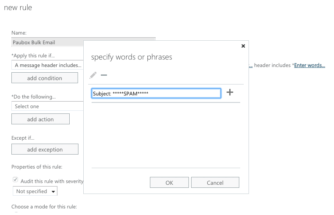Toggle Audit this rule with severity checkbox
Image resolution: width=334 pixels, height=215 pixels.
click(x=16, y=180)
